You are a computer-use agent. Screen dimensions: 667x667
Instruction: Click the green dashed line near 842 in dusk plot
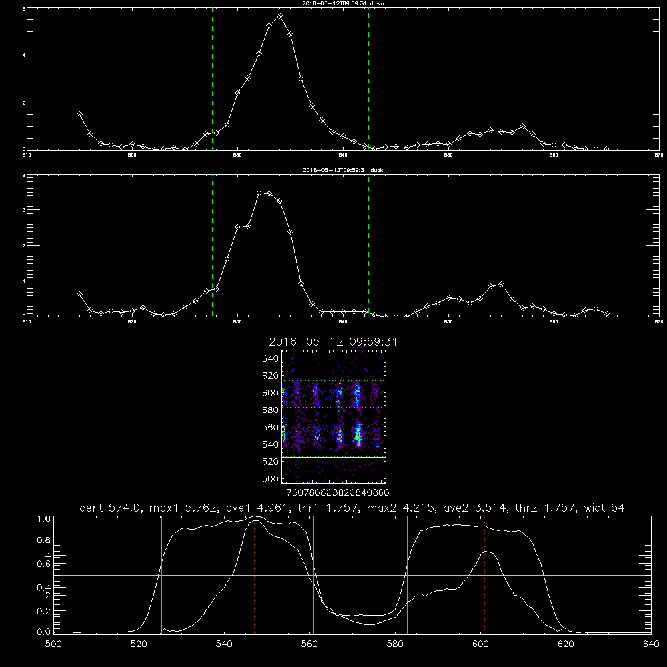(368, 245)
